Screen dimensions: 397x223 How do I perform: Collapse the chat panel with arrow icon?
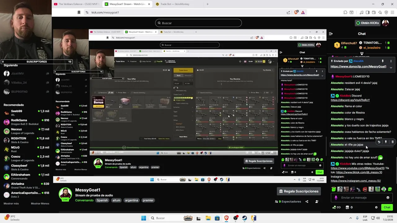point(331,34)
